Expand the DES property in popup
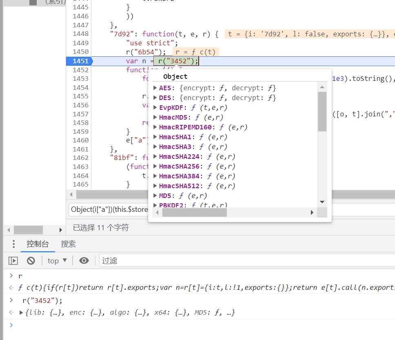395x340 pixels. [x=155, y=98]
